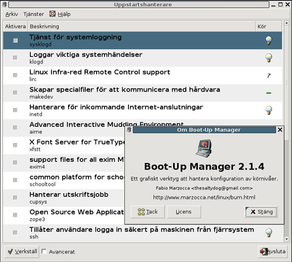Toggle the makedev checkbox
This screenshot has width=292, height=262.
(x=15, y=93)
